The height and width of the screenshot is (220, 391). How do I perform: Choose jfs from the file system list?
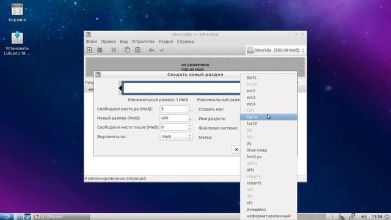click(x=269, y=144)
